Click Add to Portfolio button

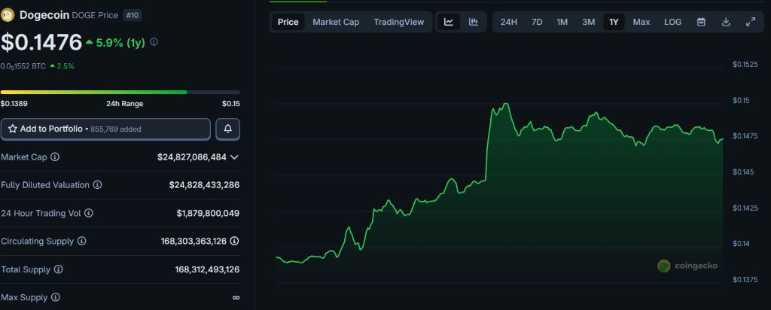click(105, 129)
